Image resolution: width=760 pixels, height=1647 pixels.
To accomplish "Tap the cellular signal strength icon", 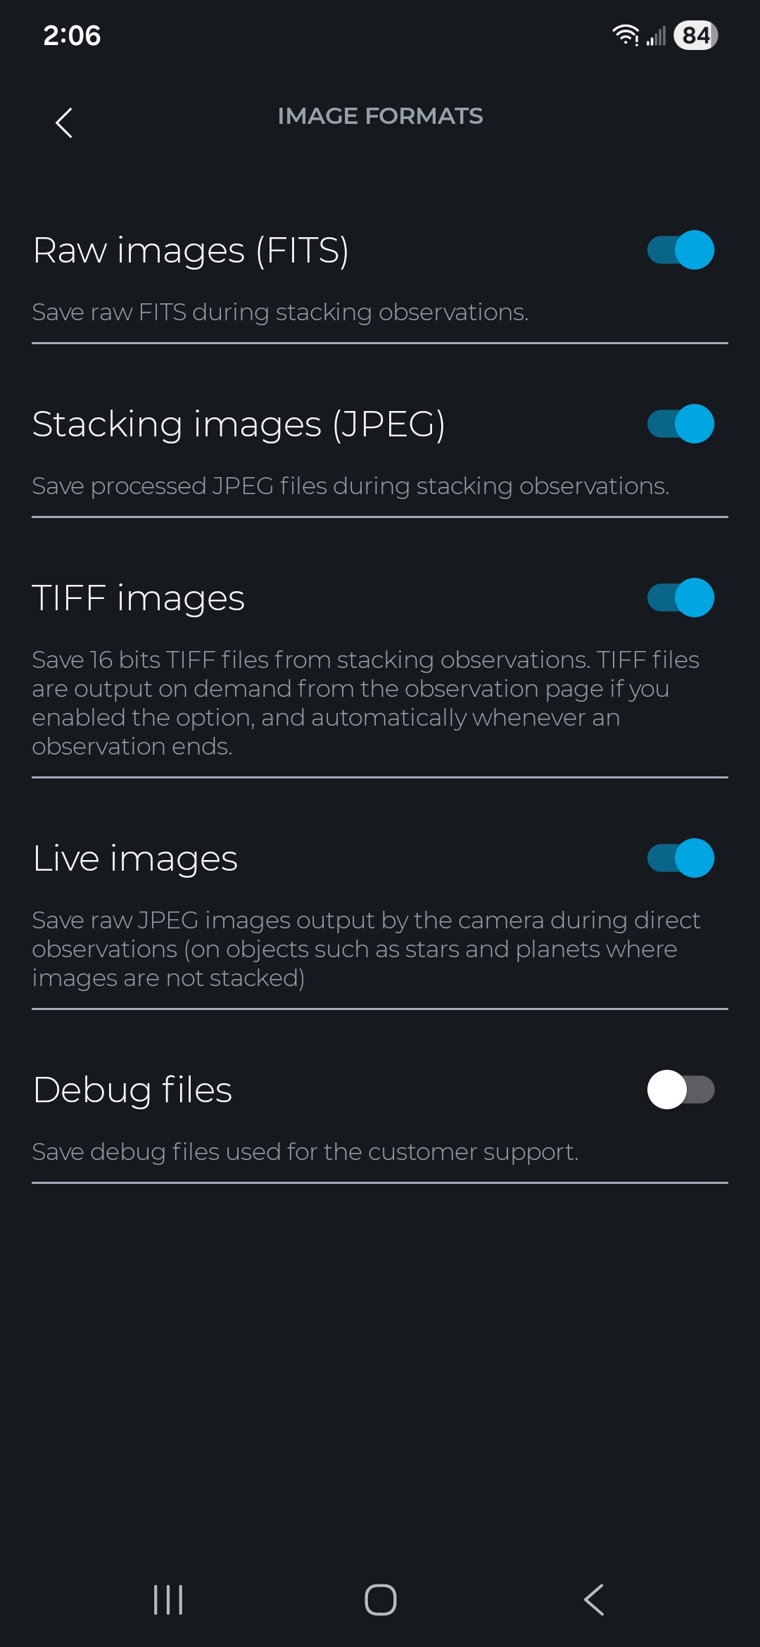I will tap(656, 36).
